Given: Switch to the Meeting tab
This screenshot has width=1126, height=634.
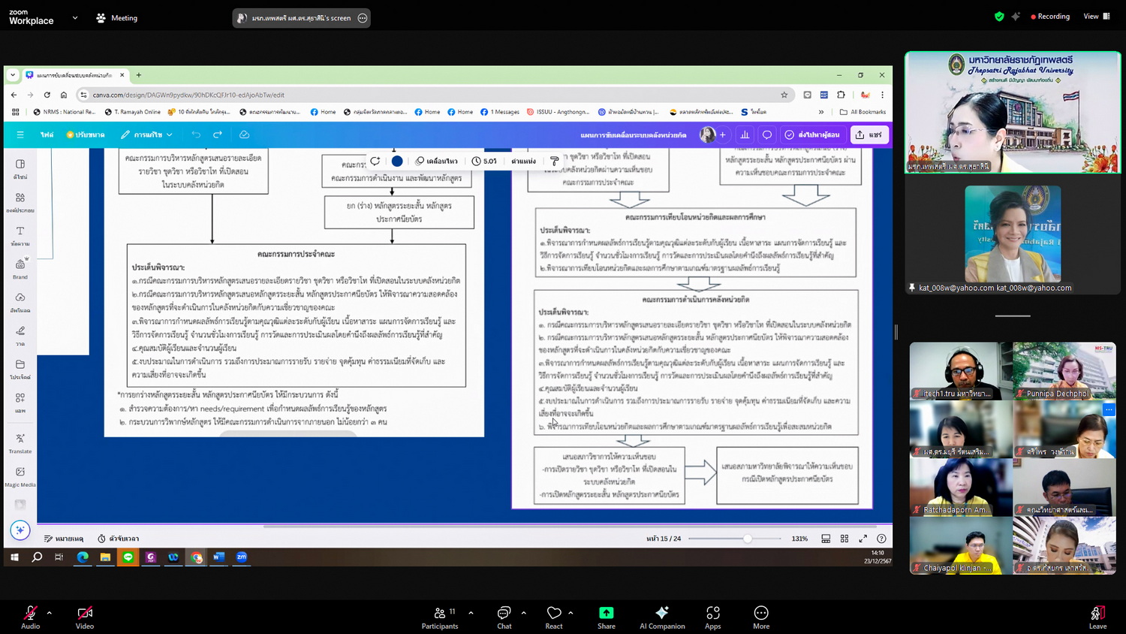Looking at the screenshot, I should click(117, 18).
